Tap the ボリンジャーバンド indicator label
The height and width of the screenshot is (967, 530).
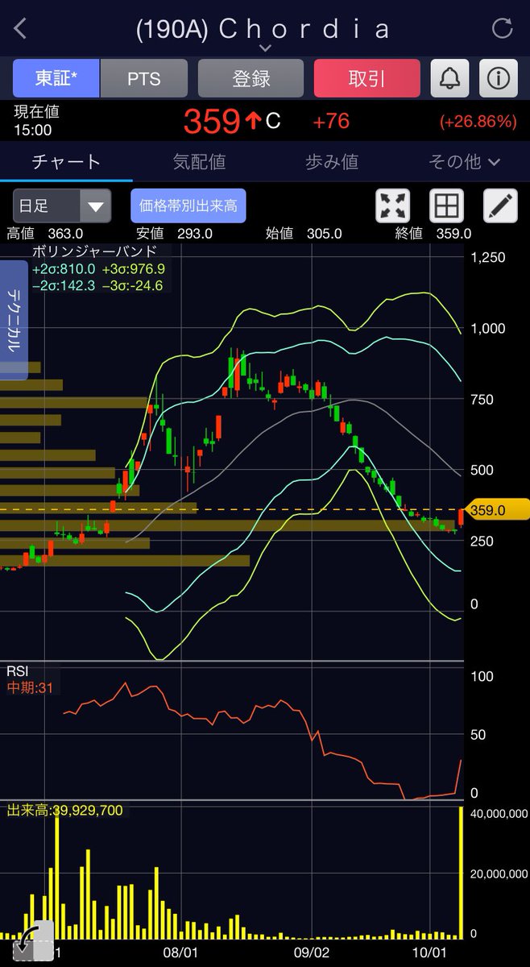point(94,251)
